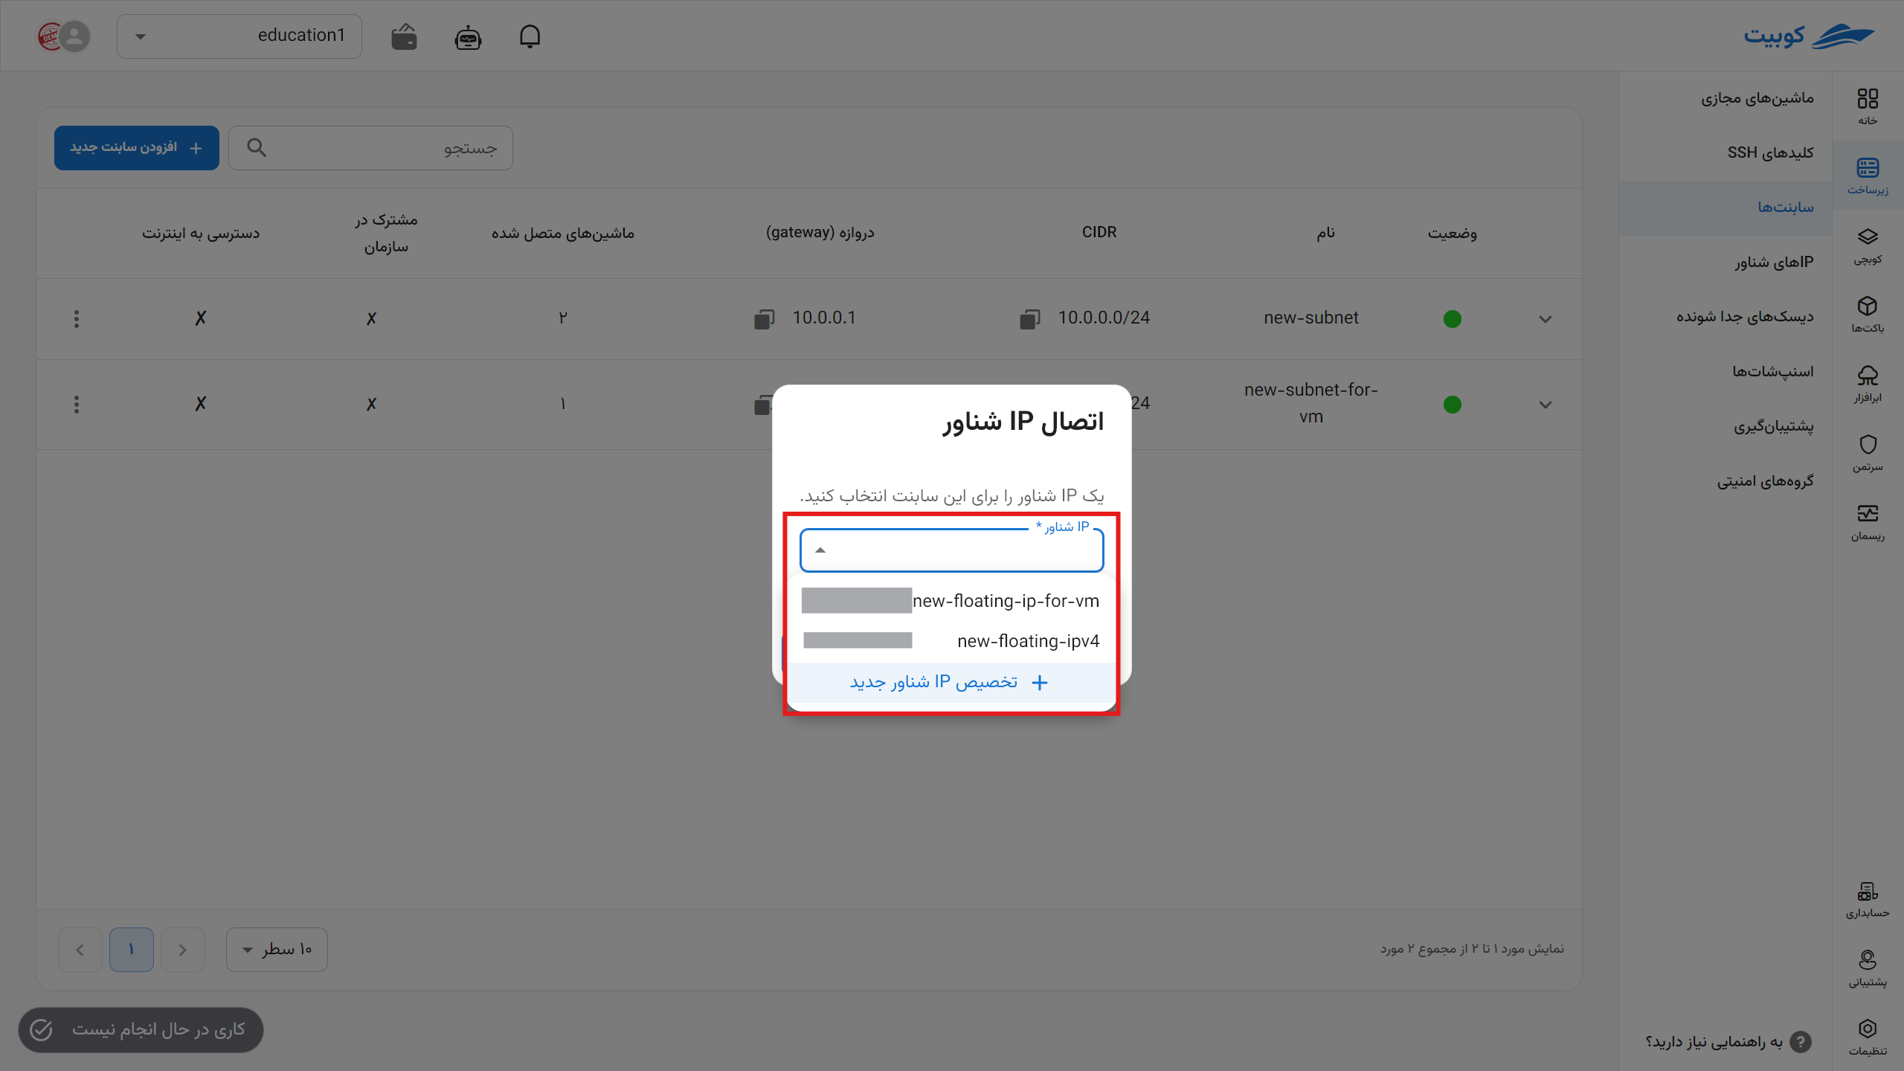This screenshot has height=1071, width=1904.
Task: Click the Kubit logo
Action: [1808, 36]
